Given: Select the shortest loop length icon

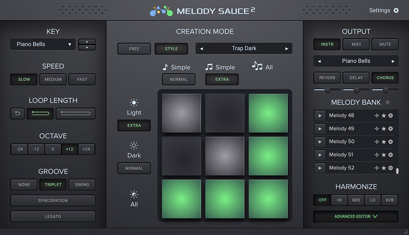Looking at the screenshot, I should point(17,113).
